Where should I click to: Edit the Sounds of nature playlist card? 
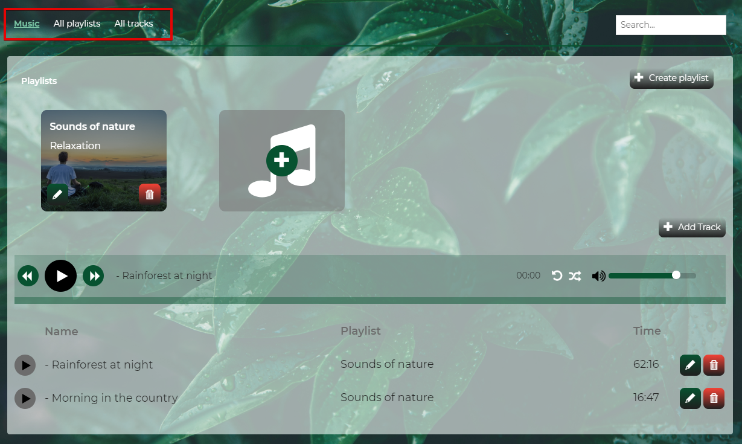57,195
